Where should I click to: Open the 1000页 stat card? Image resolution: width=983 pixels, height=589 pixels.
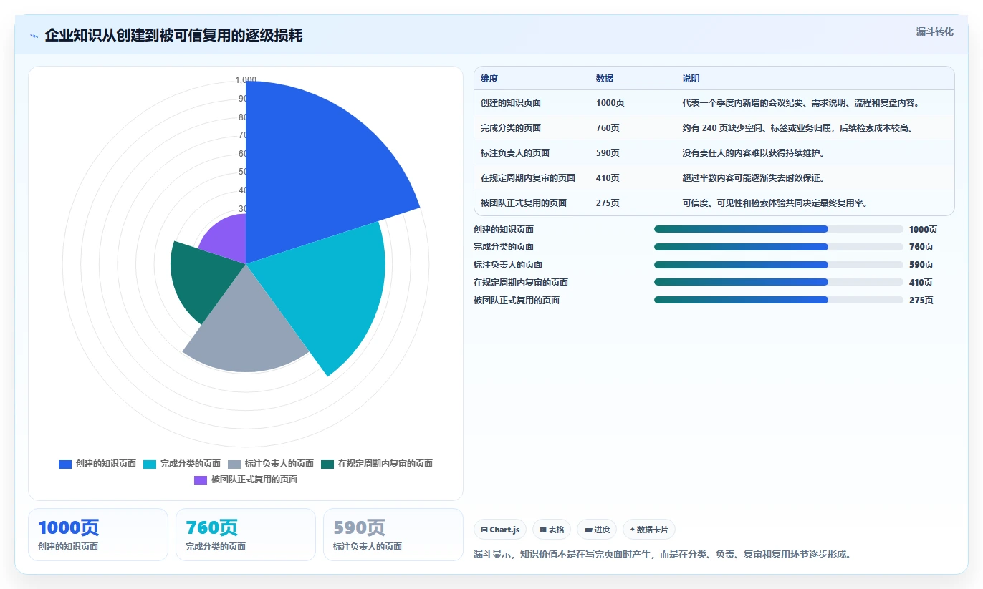point(98,535)
